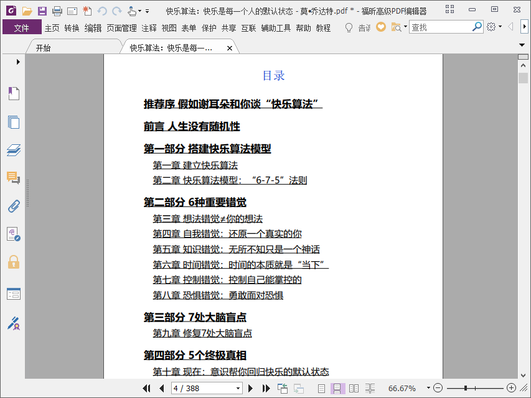Switch to continuous facing view mode
Screen dimensions: 531x398
370,388
